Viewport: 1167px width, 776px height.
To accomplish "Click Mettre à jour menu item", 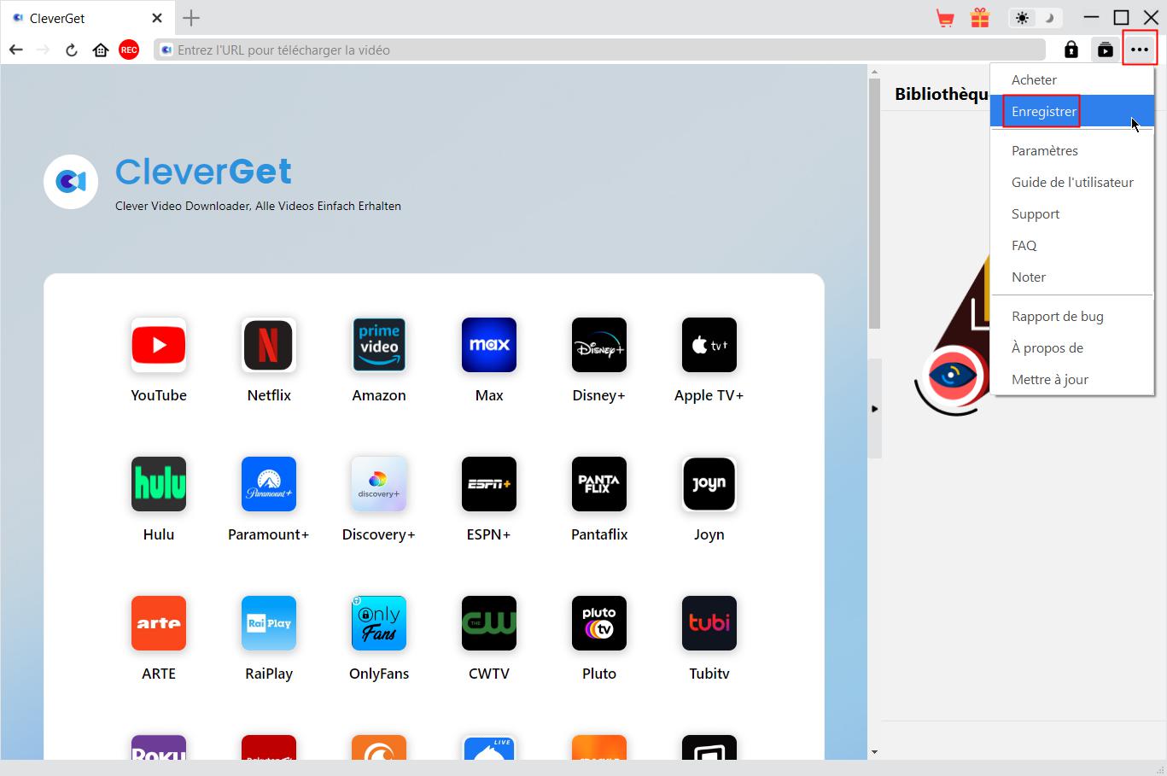I will point(1049,380).
